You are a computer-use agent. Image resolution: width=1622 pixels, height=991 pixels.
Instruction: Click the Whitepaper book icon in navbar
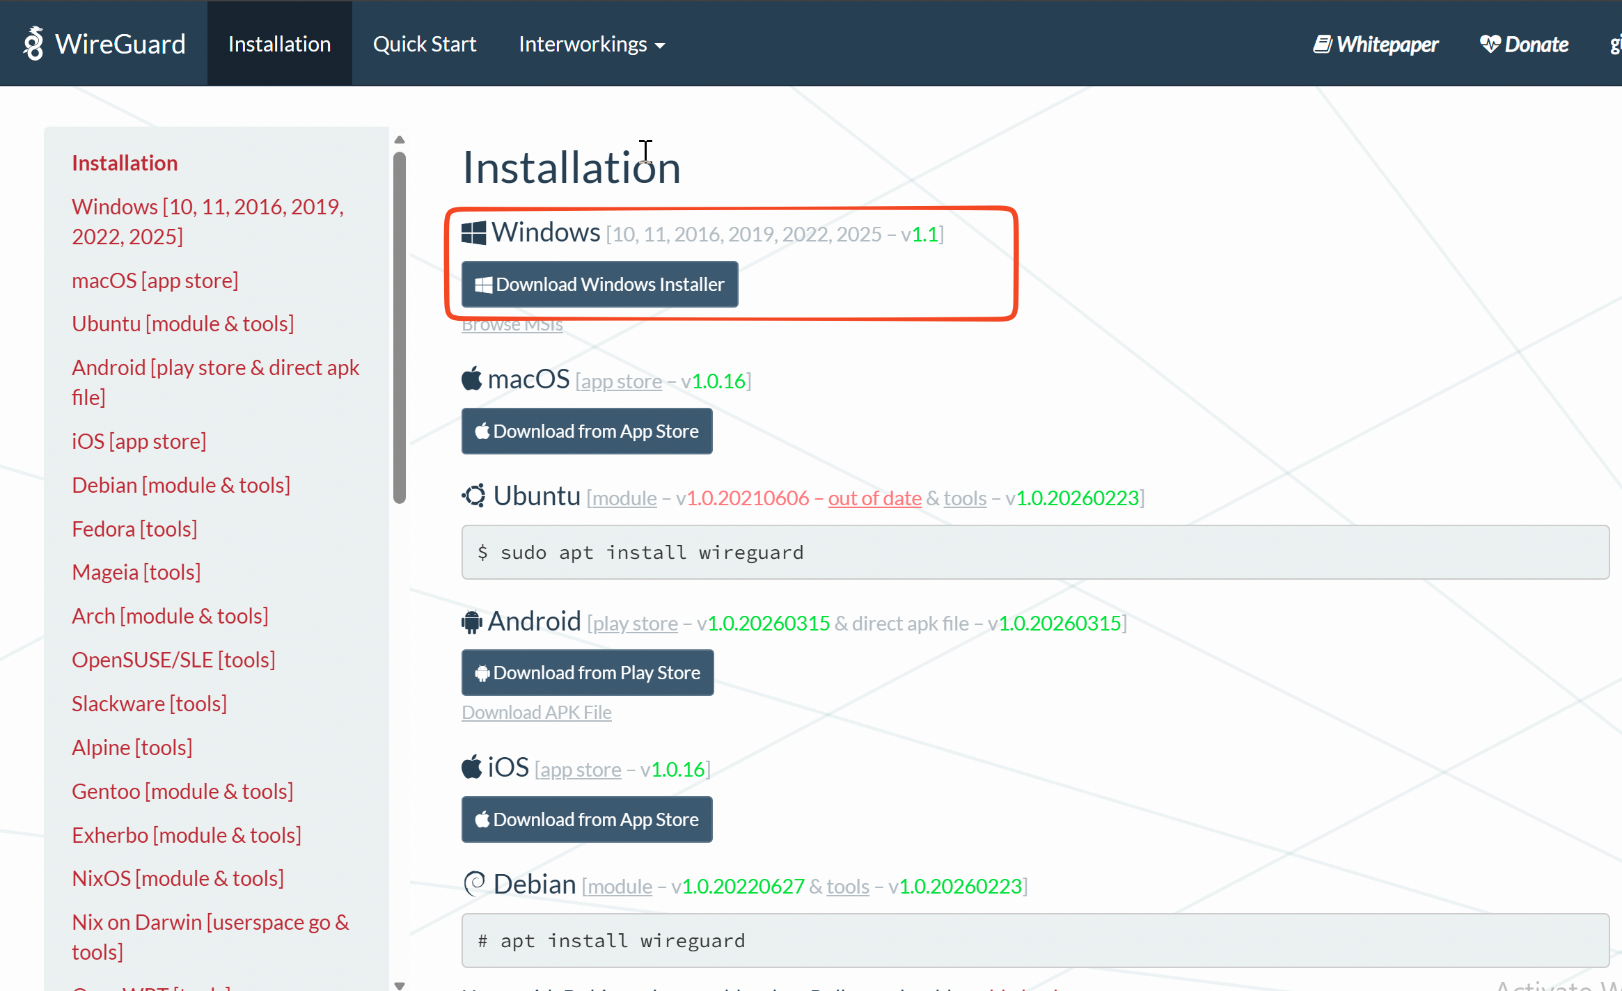pos(1322,45)
